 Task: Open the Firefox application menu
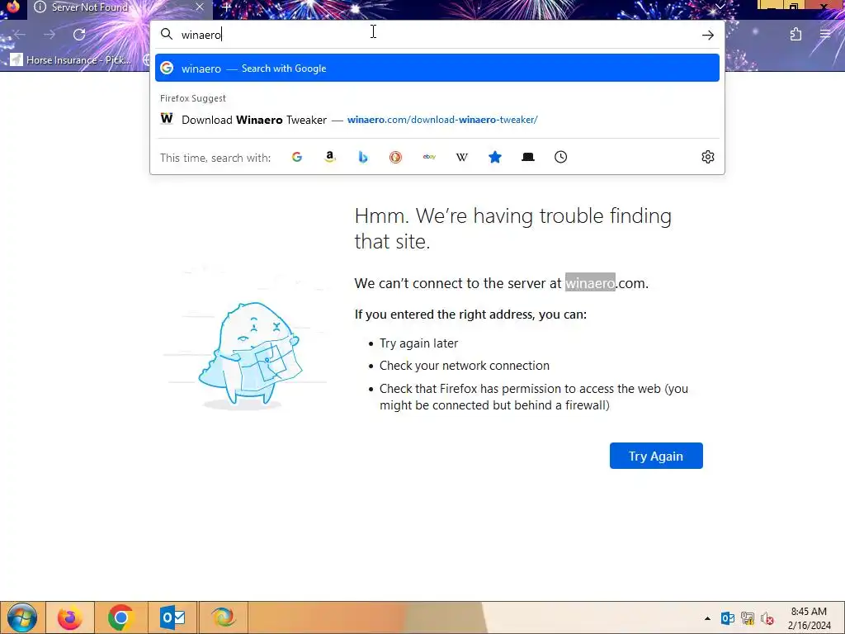tap(825, 35)
